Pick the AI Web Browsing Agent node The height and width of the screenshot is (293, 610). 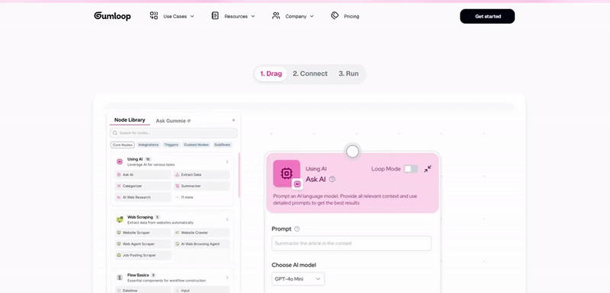tap(201, 244)
